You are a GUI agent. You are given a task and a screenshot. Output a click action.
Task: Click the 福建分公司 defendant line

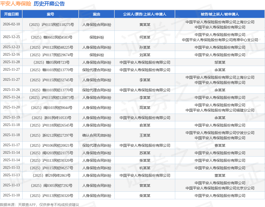tap(220, 110)
